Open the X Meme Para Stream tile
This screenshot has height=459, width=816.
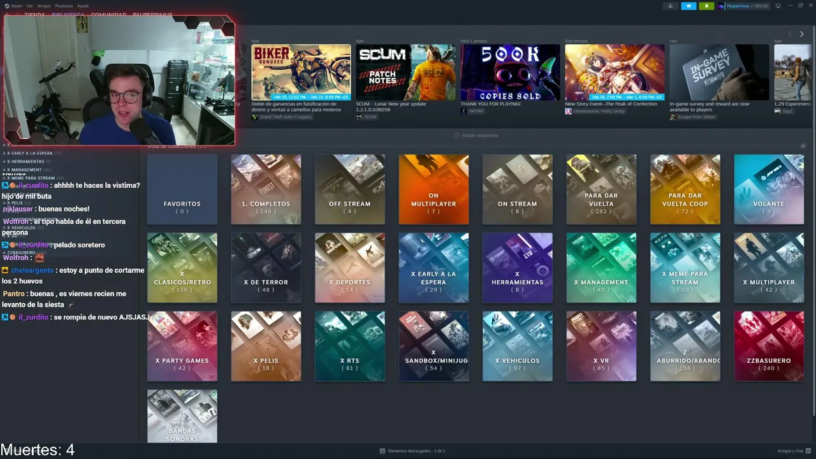[685, 268]
